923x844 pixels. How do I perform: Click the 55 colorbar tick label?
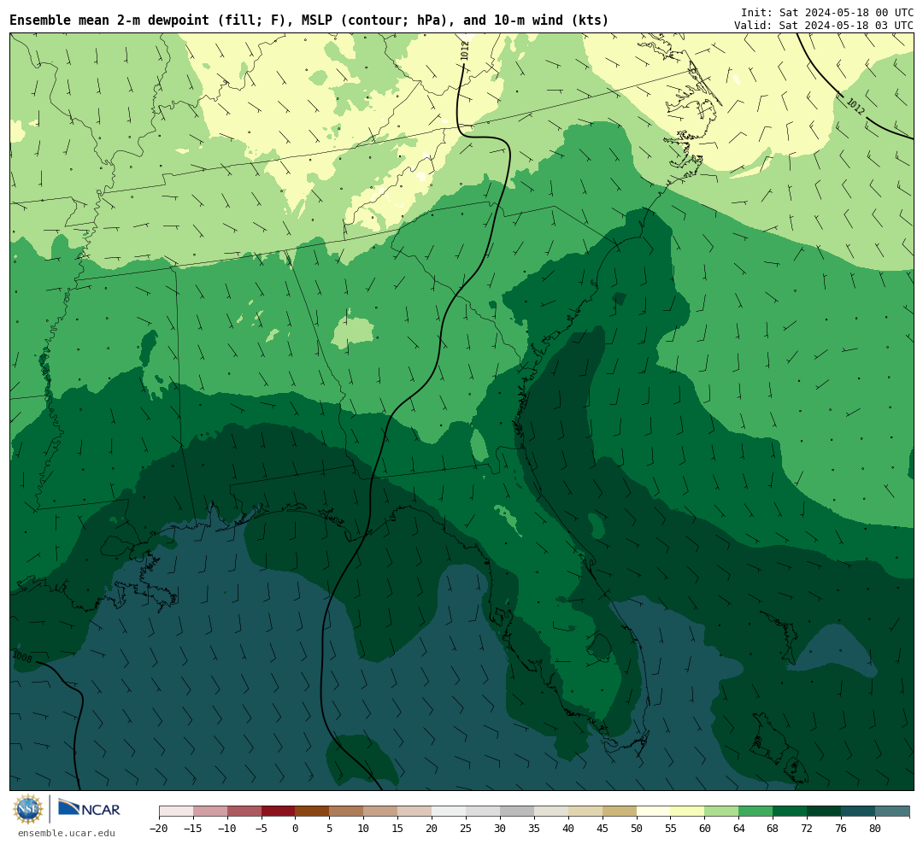671,829
